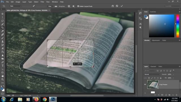Open the Color panel options menu
Image resolution: width=181 pixels, height=102 pixels.
[180, 12]
